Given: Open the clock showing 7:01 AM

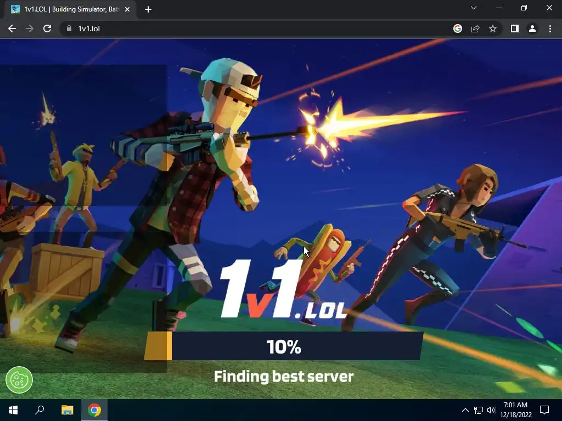Looking at the screenshot, I should coord(516,410).
